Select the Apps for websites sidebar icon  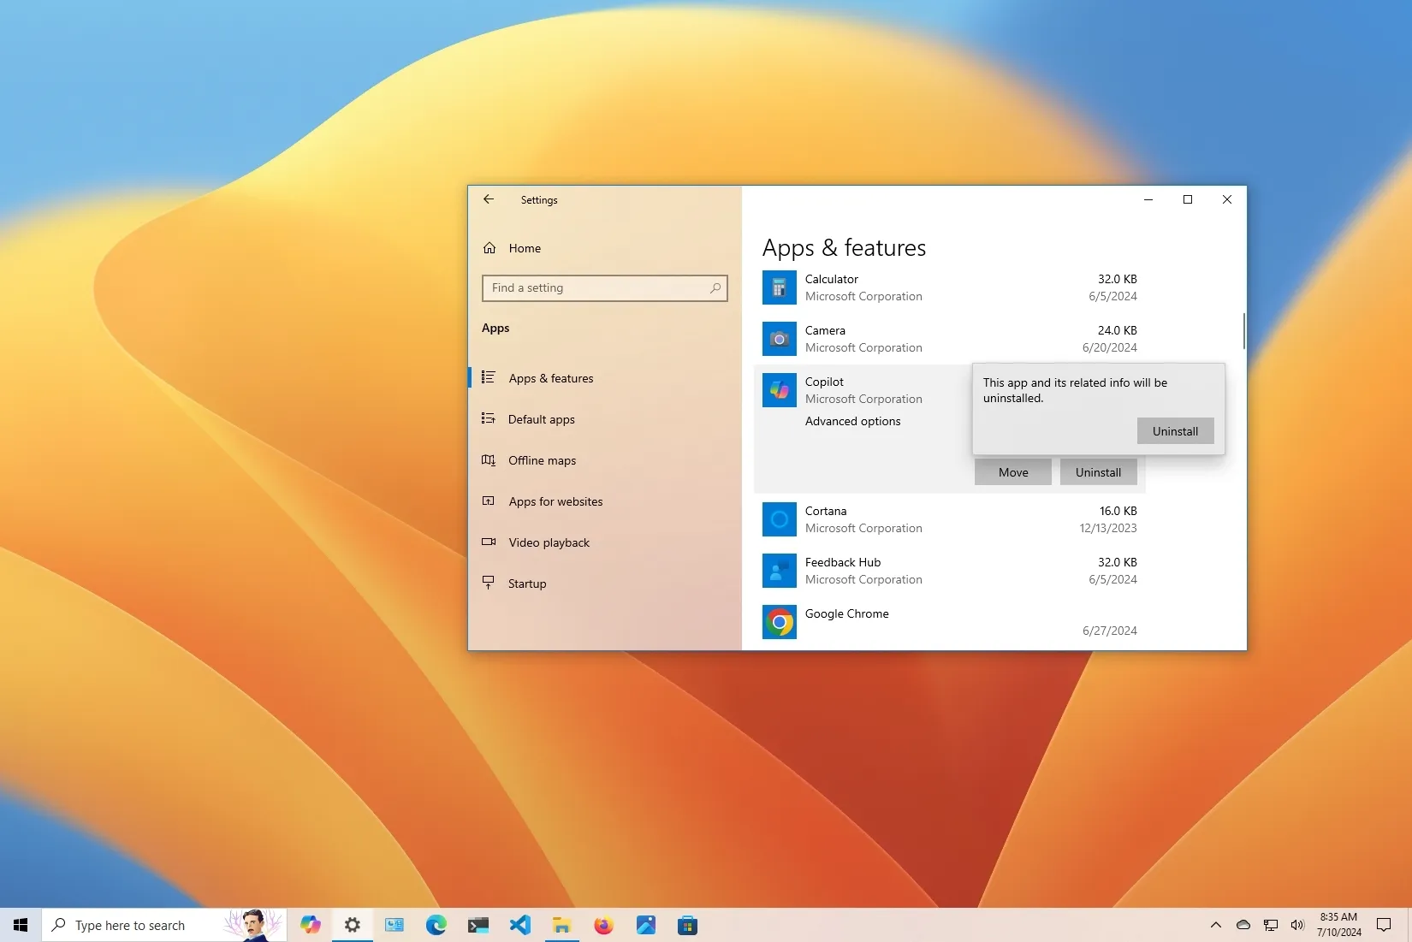click(488, 501)
